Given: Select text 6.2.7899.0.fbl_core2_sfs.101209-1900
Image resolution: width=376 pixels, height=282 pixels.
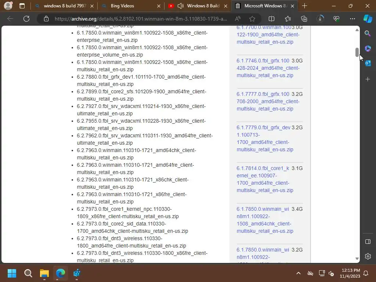Looking at the screenshot, I should point(122,91).
